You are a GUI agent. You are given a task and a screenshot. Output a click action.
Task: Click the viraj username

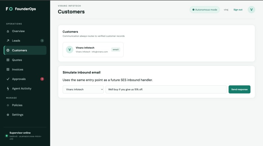[226, 10]
